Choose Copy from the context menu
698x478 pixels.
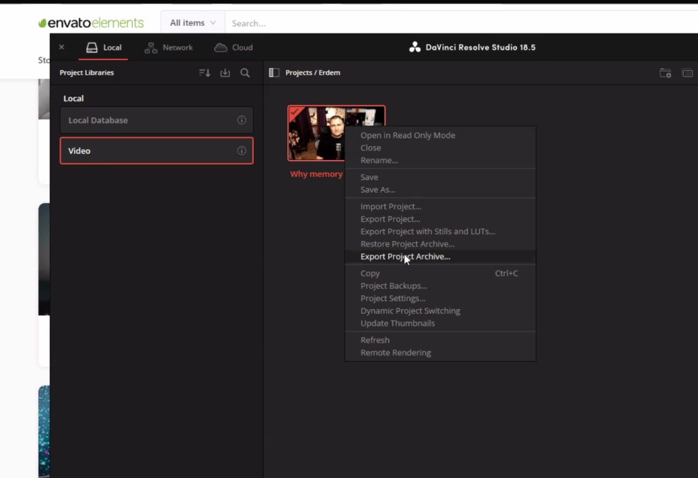[441, 273]
